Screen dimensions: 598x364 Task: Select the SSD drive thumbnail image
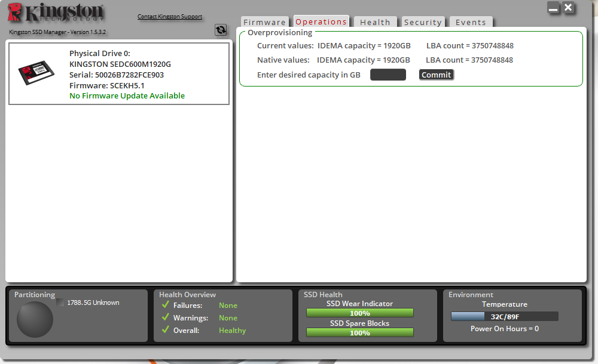click(36, 73)
